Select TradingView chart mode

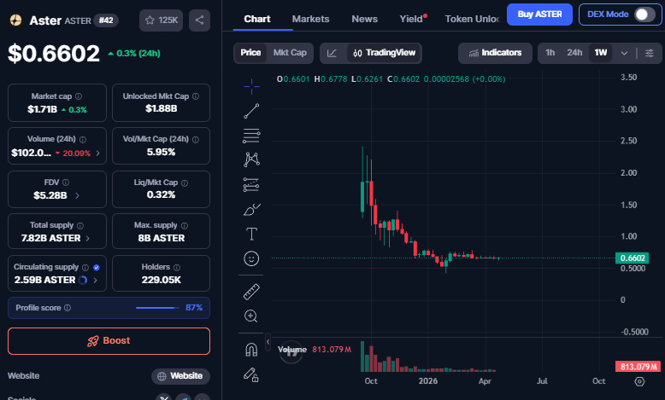[385, 53]
